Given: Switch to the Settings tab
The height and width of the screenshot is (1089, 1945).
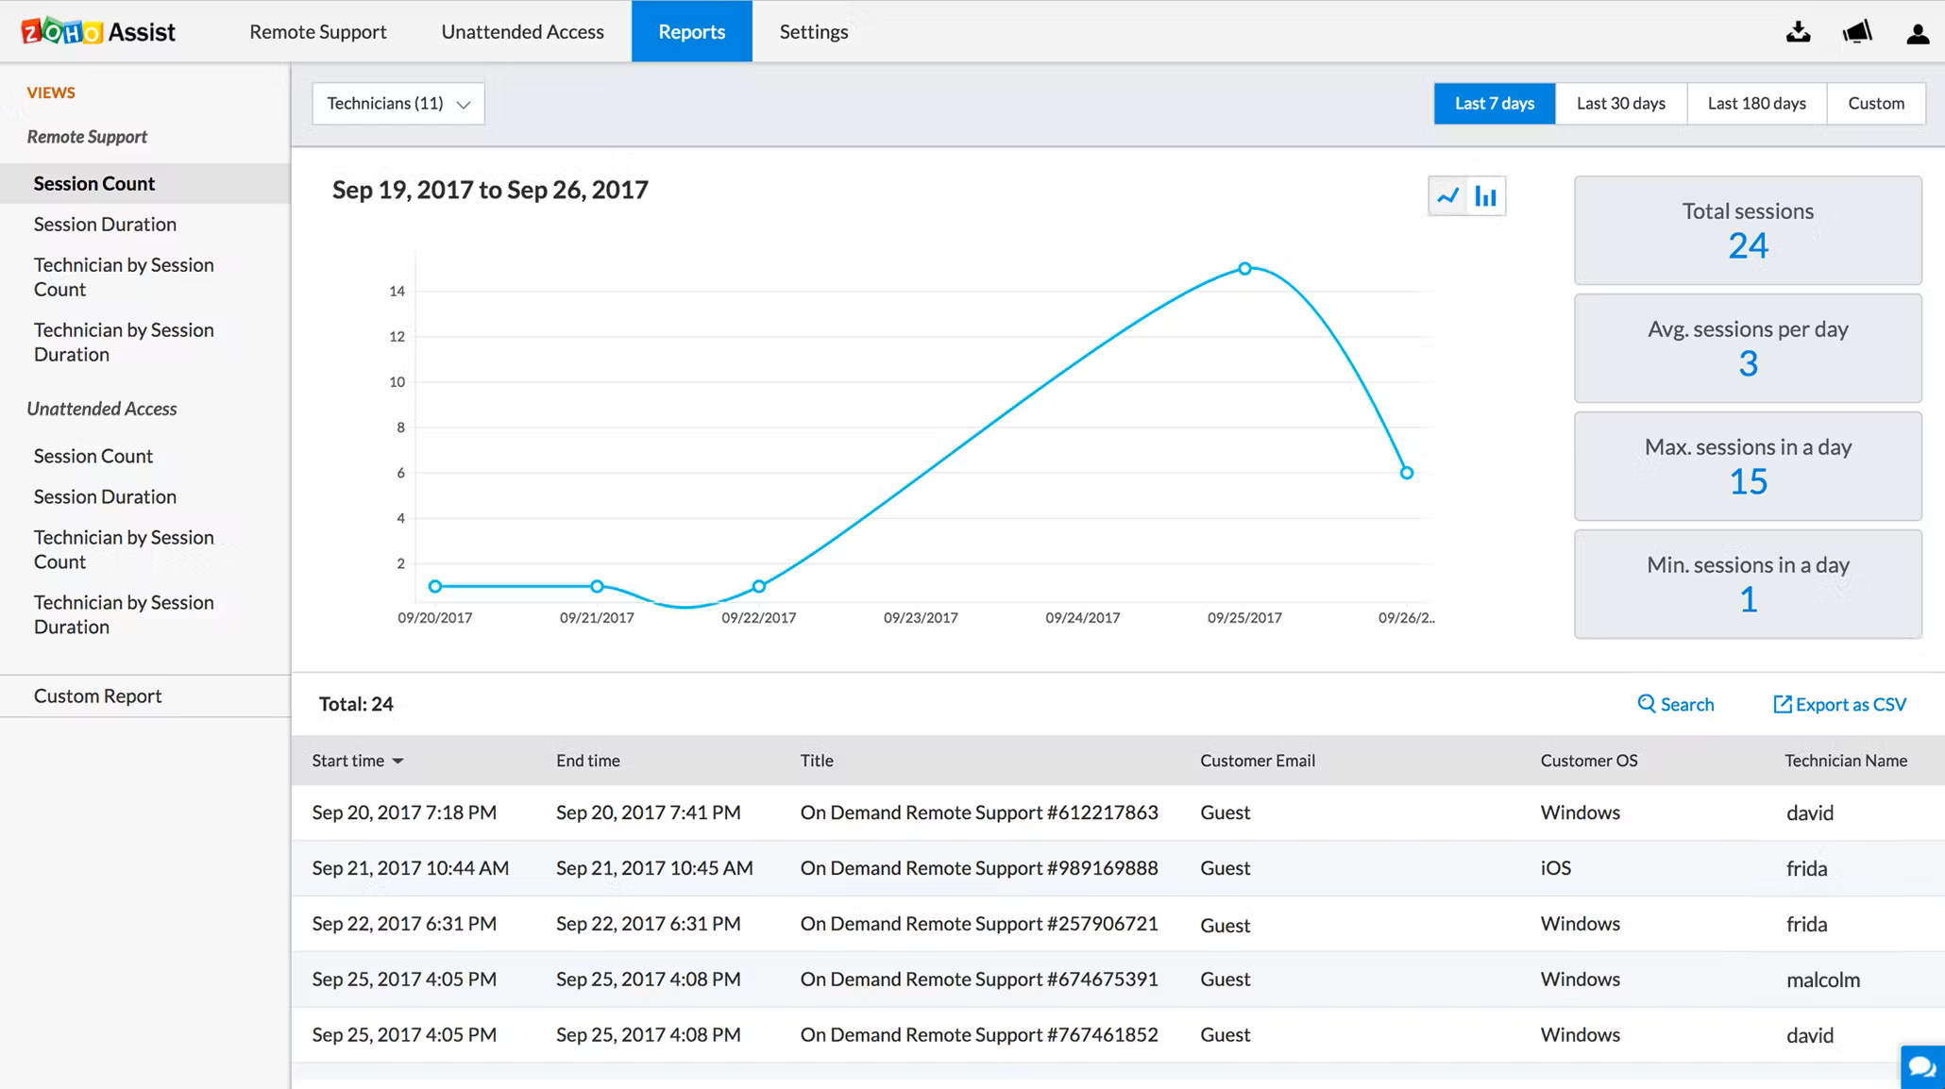Looking at the screenshot, I should pyautogui.click(x=813, y=31).
